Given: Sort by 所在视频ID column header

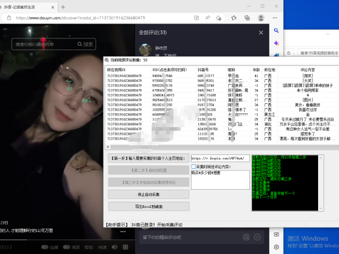Looking at the screenshot, I should (128, 70).
